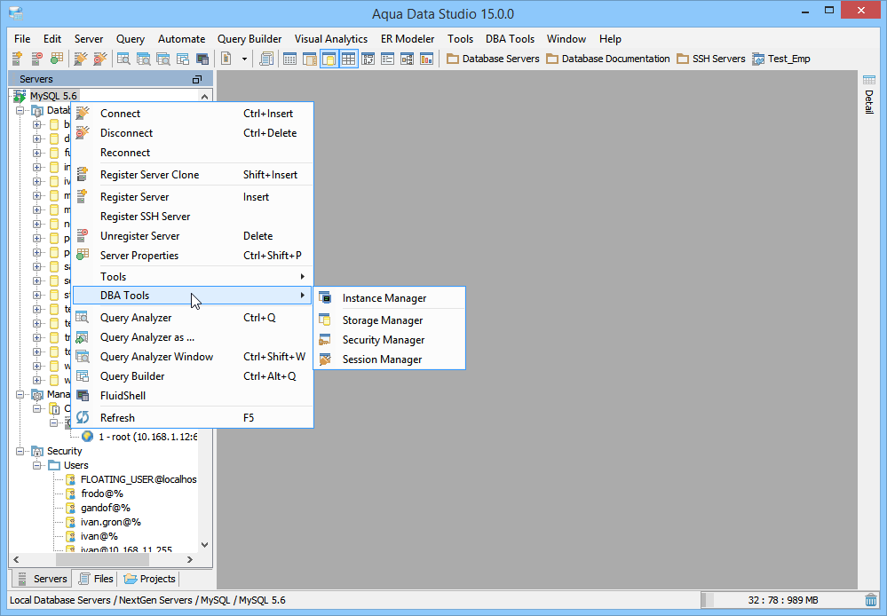The width and height of the screenshot is (887, 616).
Task: Choose Unregister Server in context menu
Action: click(193, 236)
